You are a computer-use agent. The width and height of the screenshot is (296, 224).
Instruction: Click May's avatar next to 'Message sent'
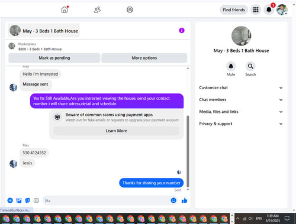pyautogui.click(x=14, y=87)
